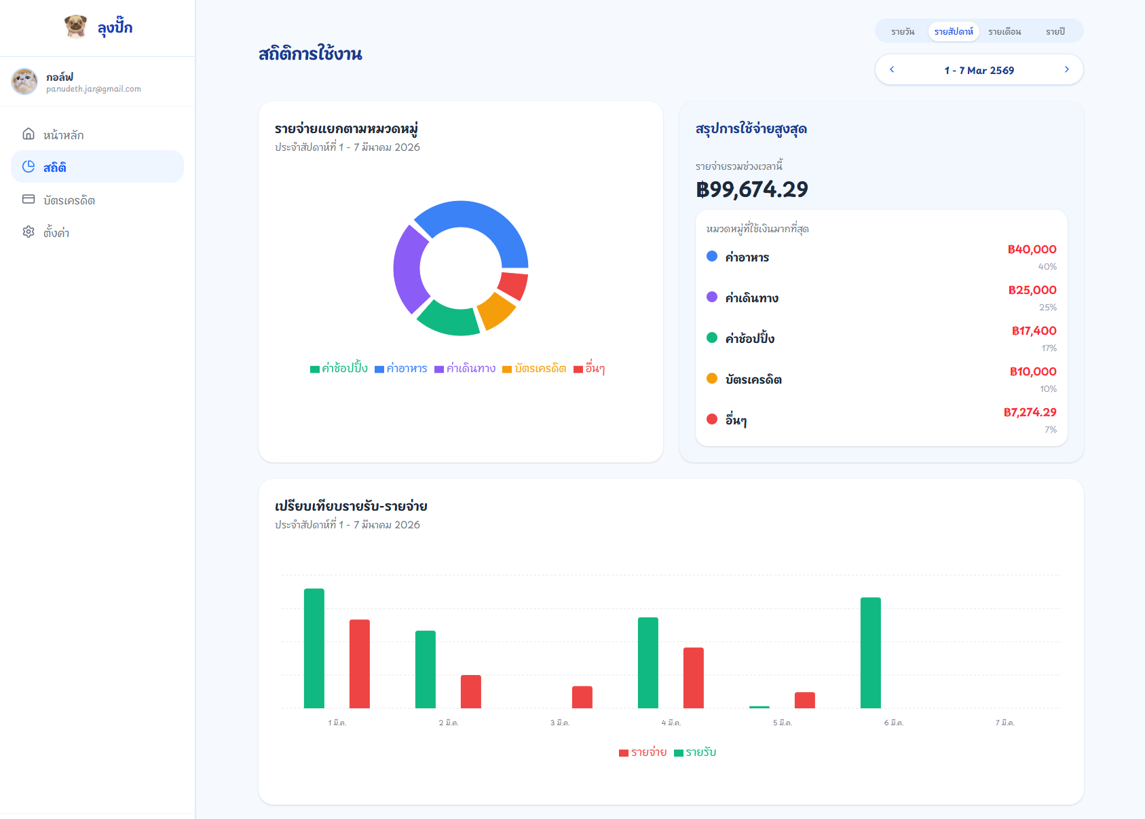Click the settings gear icon

click(x=29, y=232)
